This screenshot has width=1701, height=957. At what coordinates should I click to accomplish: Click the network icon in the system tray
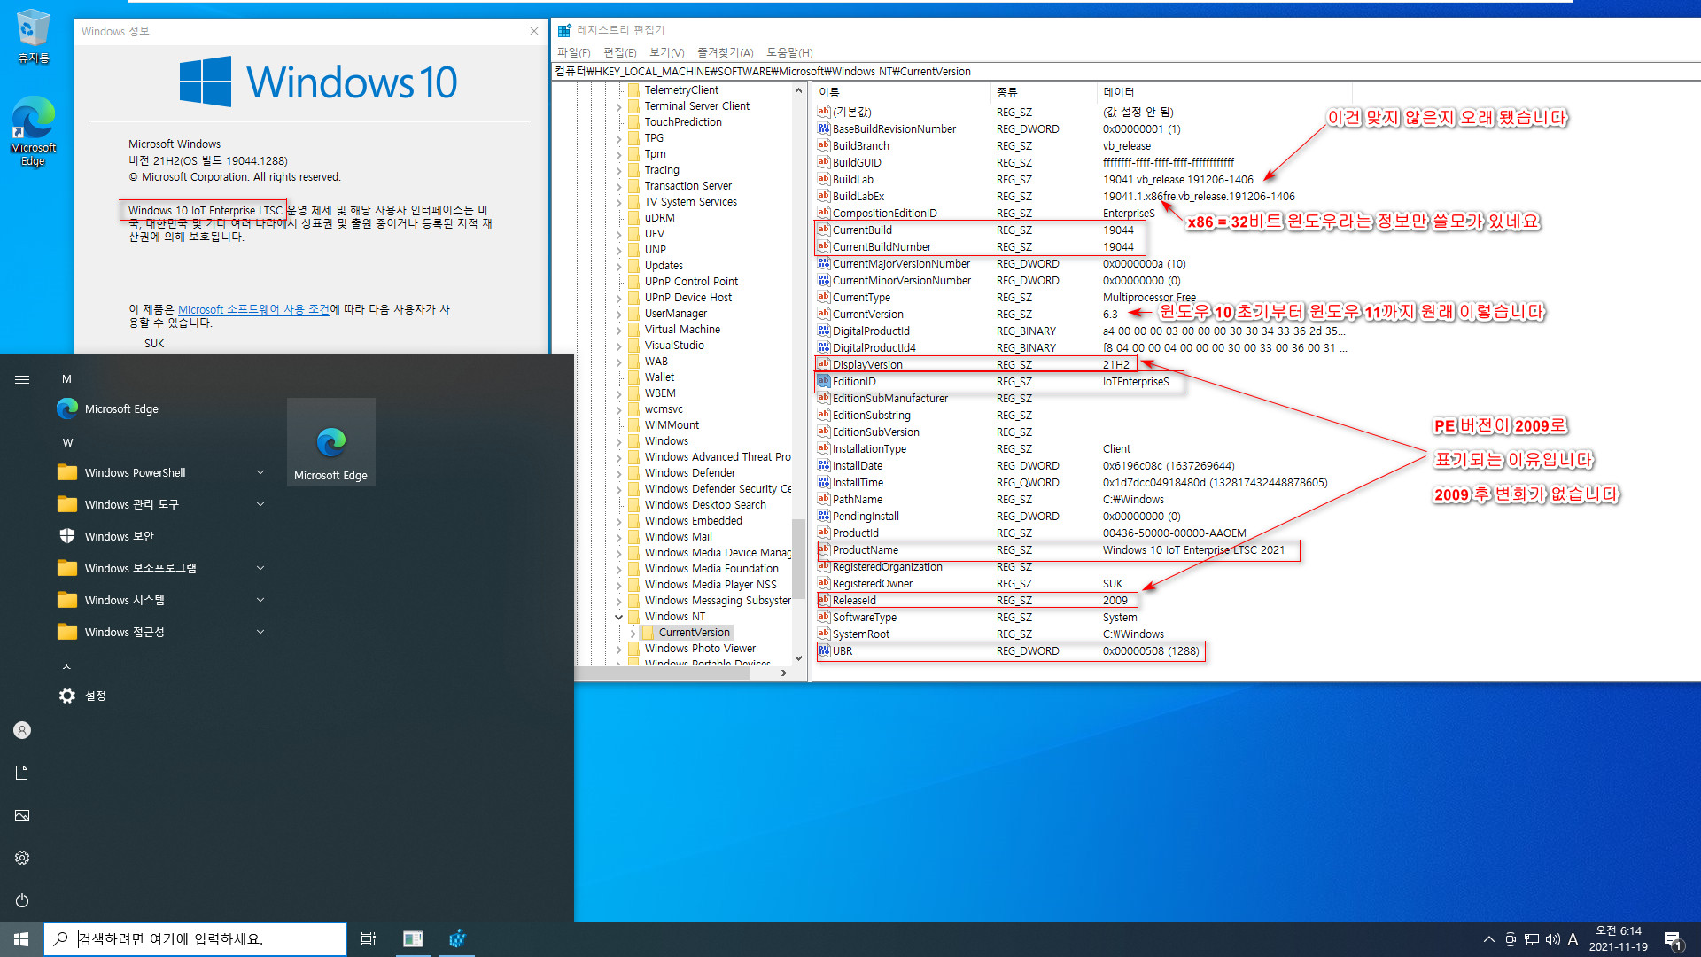pos(1530,939)
